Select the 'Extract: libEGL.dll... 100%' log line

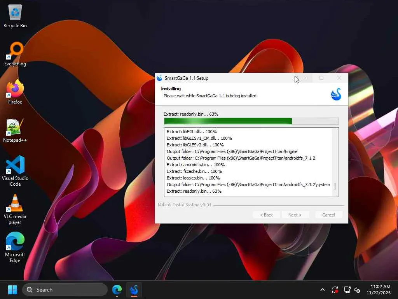coord(192,132)
